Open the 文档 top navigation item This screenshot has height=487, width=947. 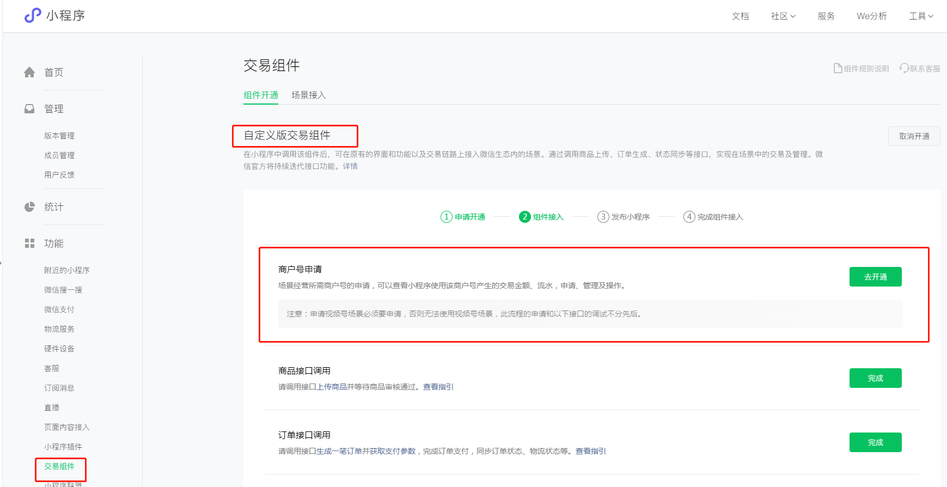coord(740,16)
